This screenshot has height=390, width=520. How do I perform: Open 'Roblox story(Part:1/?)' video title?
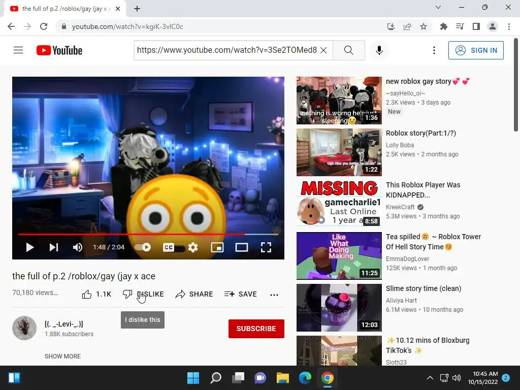(x=421, y=133)
